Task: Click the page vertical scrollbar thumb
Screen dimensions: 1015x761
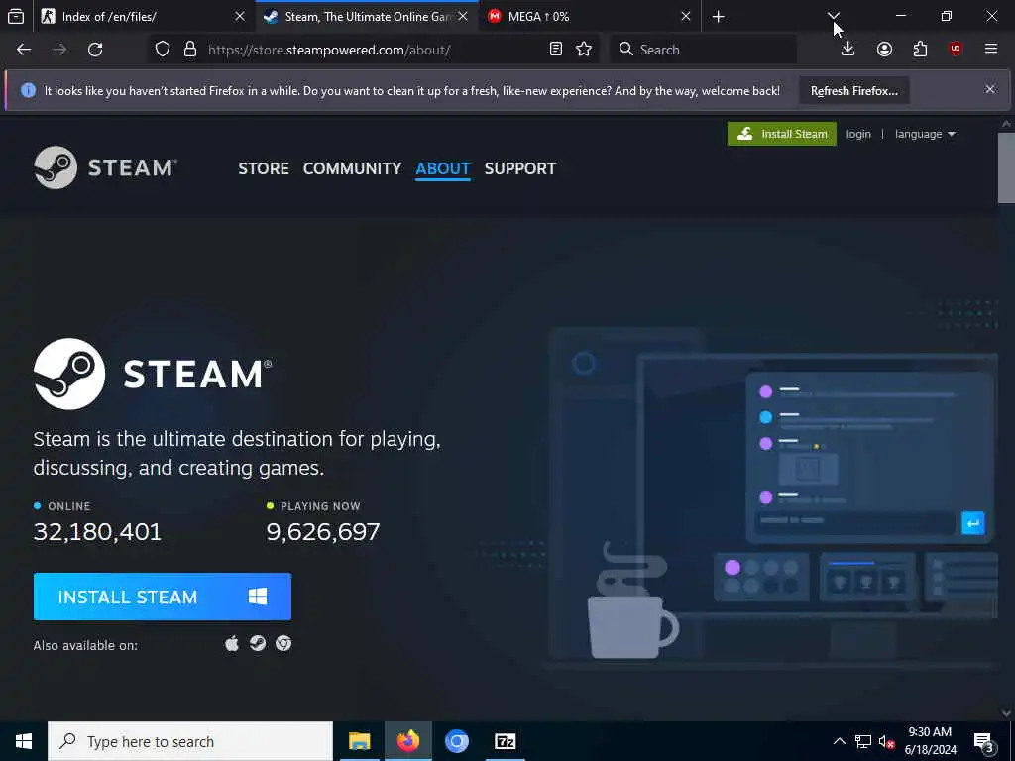Action: [x=1006, y=168]
